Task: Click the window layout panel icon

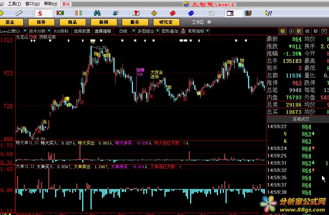Action: coord(230,13)
